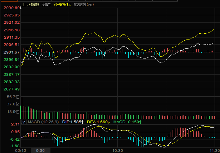
Task: Click the 10:30 time axis label
Action: (117, 150)
